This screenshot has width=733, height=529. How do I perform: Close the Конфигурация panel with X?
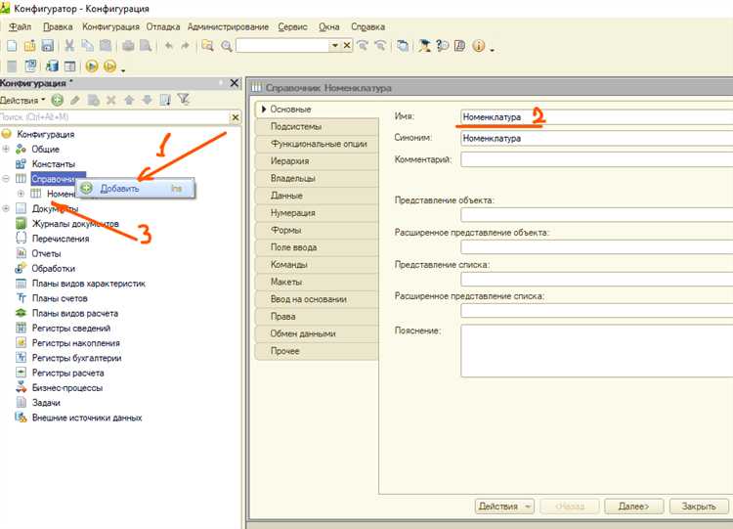click(235, 83)
